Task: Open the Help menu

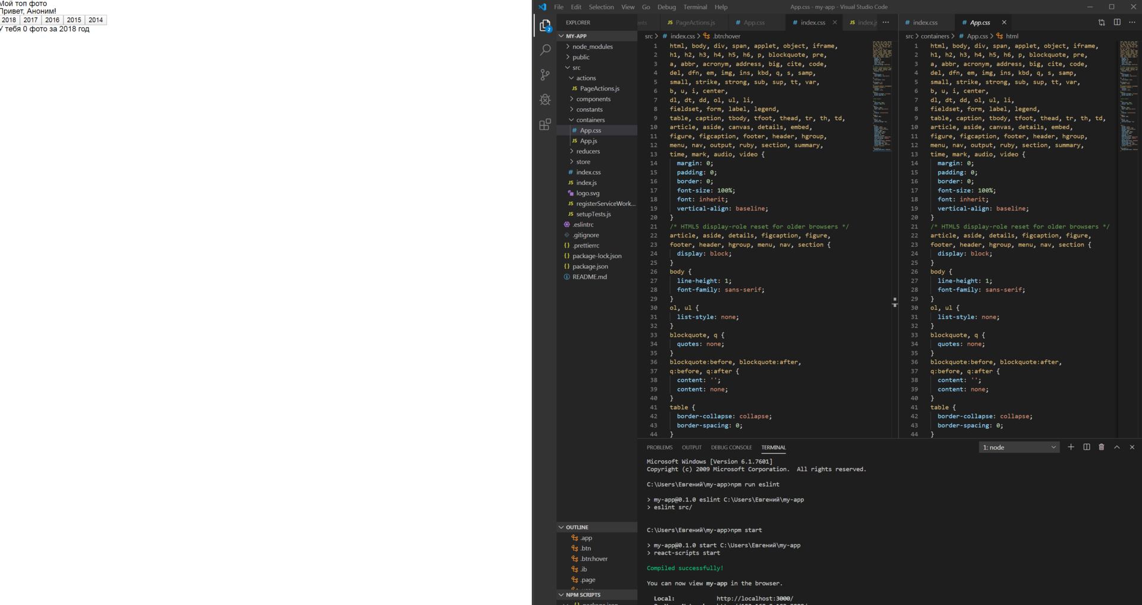Action: [721, 7]
